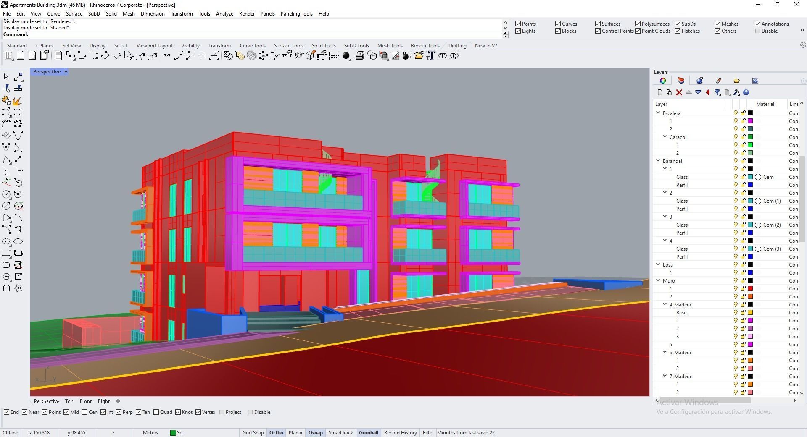Create a new layer in Layers panel
The image size is (807, 437).
click(660, 92)
